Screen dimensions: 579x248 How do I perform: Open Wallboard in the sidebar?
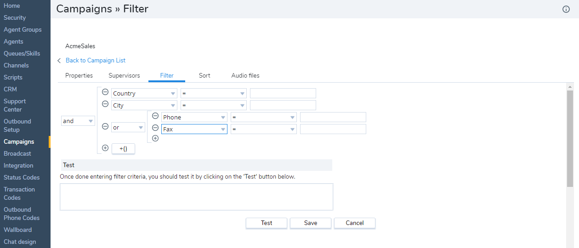coord(18,230)
